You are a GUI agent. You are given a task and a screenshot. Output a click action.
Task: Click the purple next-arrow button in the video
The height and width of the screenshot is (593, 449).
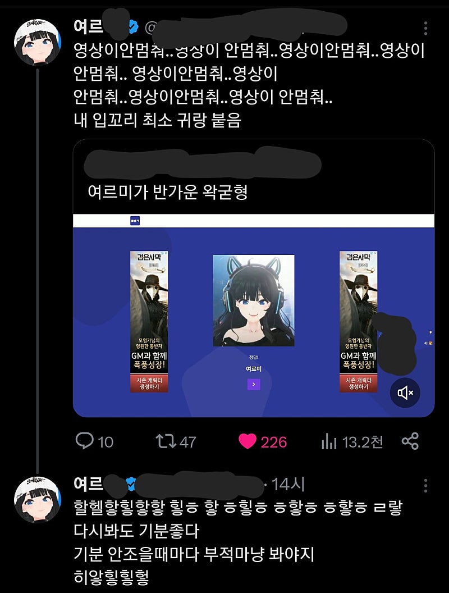(x=254, y=384)
